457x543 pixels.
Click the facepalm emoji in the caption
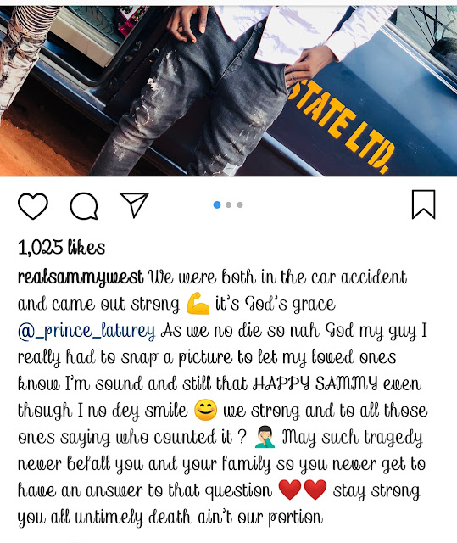tap(265, 437)
